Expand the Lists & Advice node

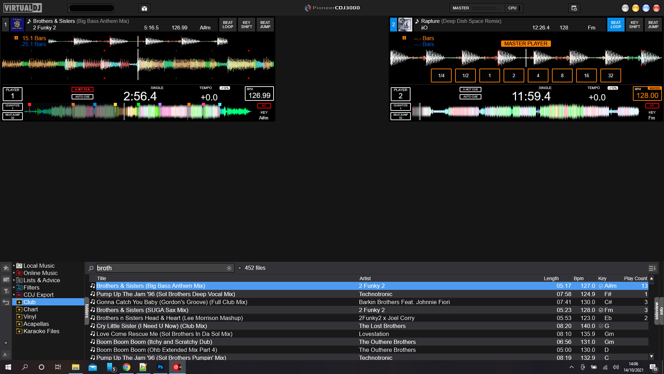[14, 280]
